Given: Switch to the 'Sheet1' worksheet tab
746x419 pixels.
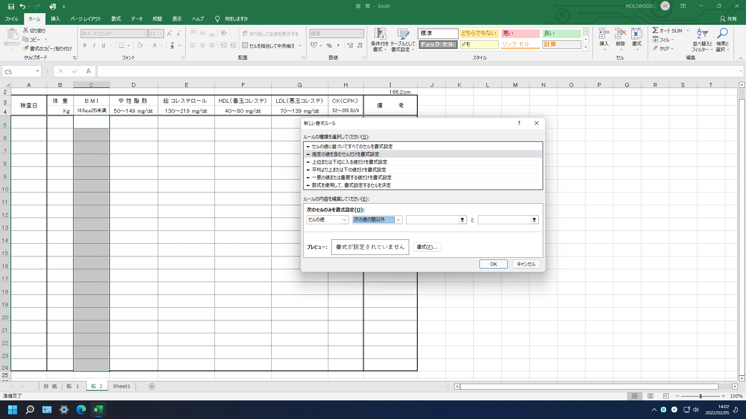Looking at the screenshot, I should 122,386.
